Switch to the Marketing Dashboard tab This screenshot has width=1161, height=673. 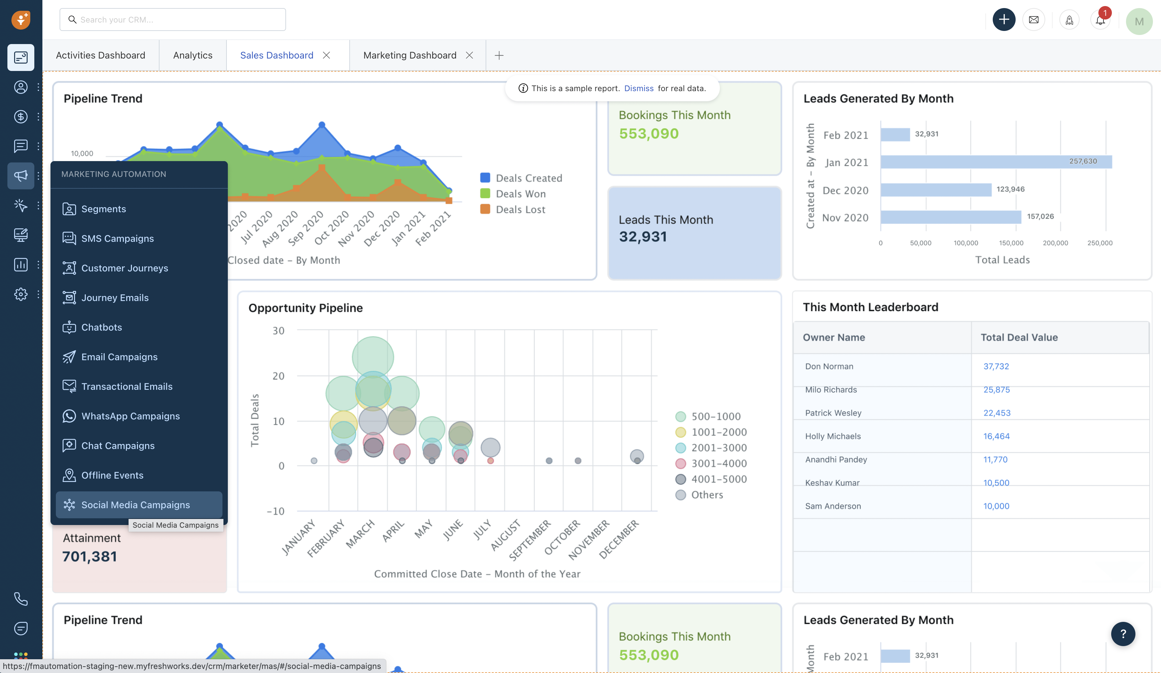point(410,55)
